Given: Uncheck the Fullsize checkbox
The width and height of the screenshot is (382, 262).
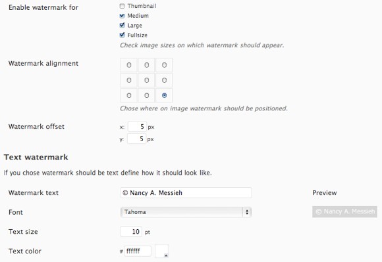Looking at the screenshot, I should tap(122, 35).
